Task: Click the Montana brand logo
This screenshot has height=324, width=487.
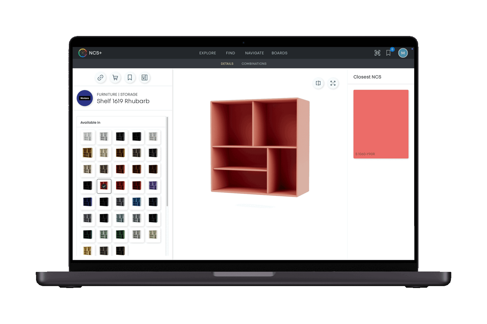Action: click(x=85, y=98)
